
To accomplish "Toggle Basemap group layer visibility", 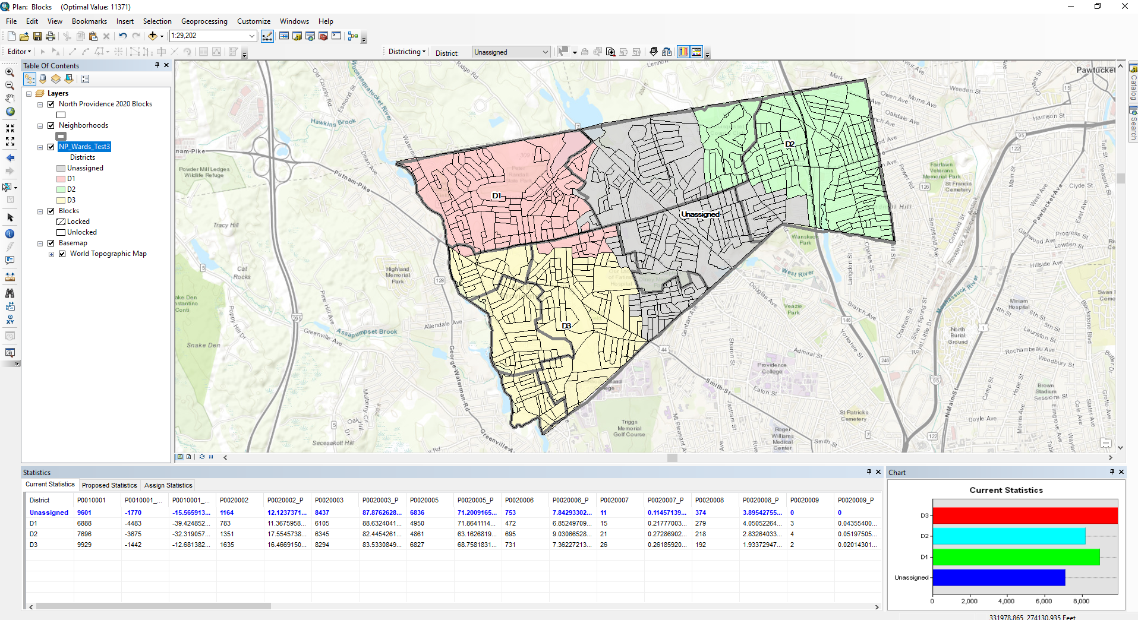I will (51, 243).
